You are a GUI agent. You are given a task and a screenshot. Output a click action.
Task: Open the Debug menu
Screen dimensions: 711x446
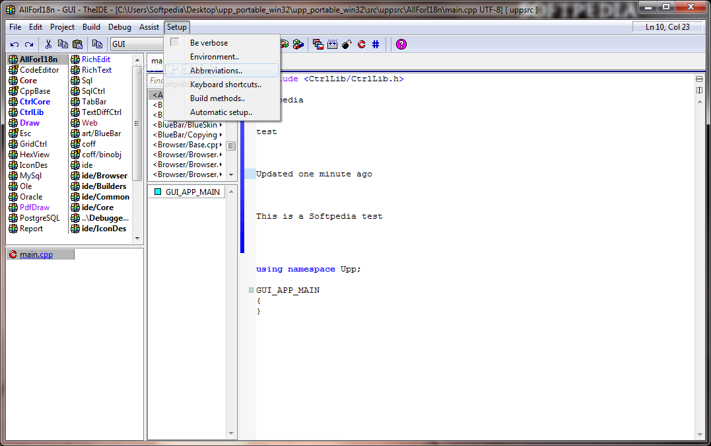[119, 27]
